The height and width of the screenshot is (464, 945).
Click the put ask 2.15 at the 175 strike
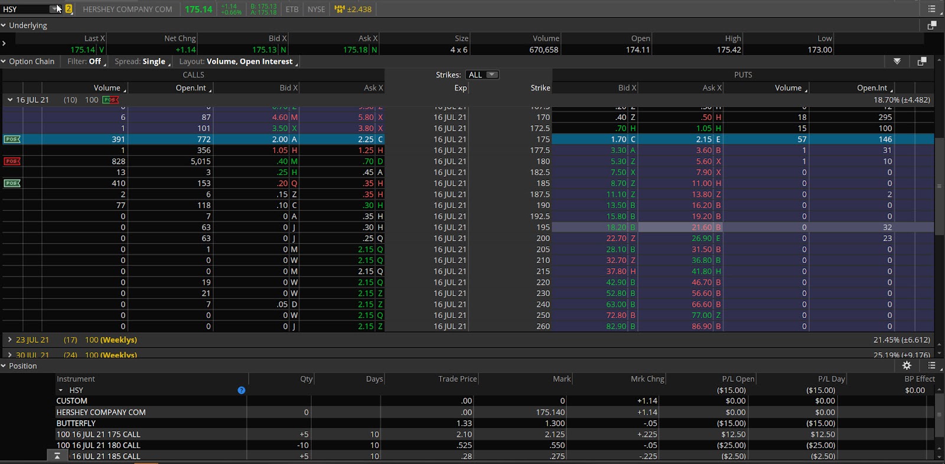pyautogui.click(x=704, y=139)
